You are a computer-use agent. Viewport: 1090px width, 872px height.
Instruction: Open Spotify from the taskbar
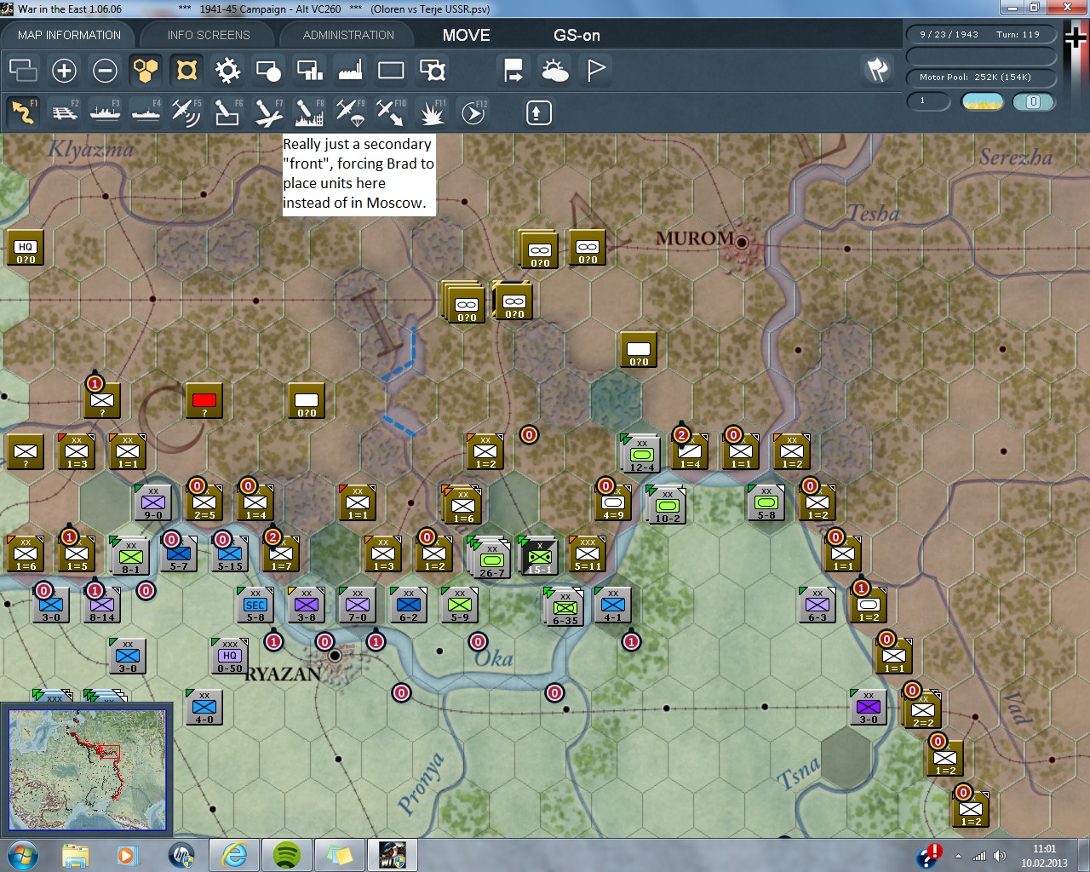click(x=286, y=854)
